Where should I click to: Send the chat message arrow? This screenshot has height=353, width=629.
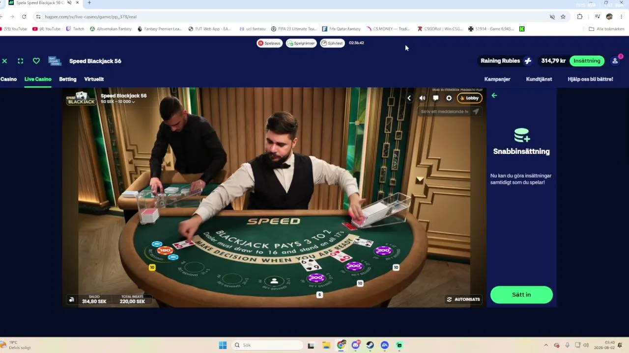[476, 112]
